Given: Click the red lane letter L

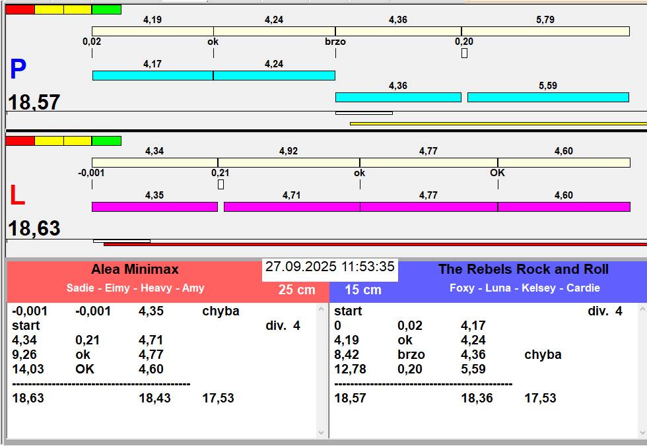Looking at the screenshot, I should [17, 195].
